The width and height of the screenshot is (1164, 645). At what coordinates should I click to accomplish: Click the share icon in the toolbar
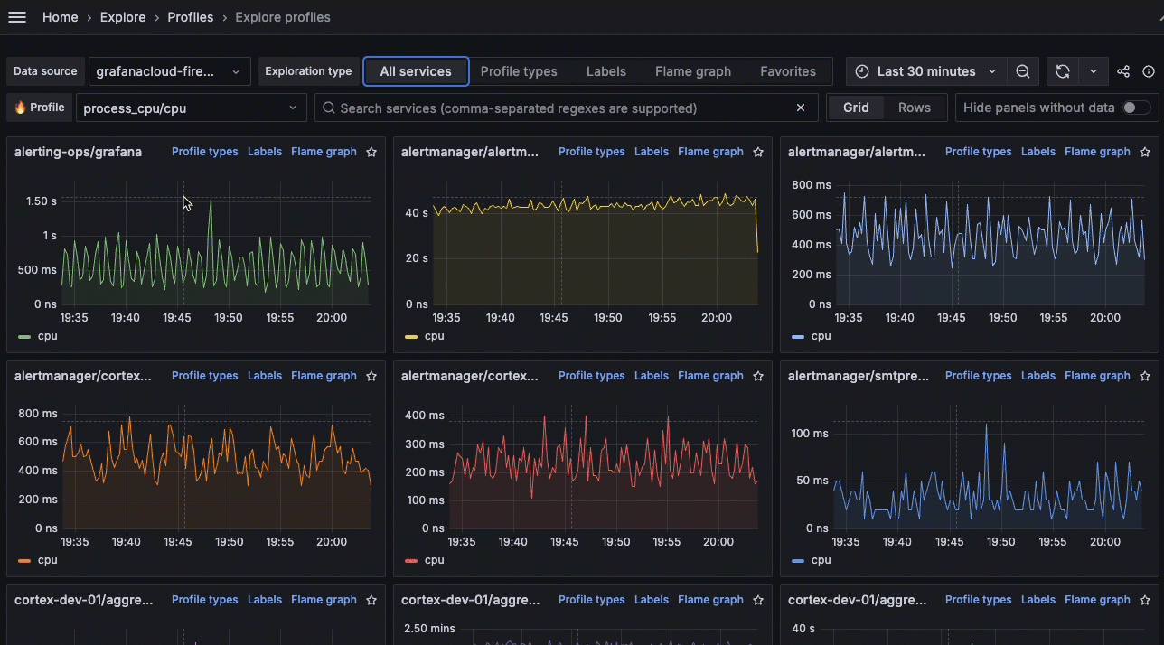point(1123,71)
